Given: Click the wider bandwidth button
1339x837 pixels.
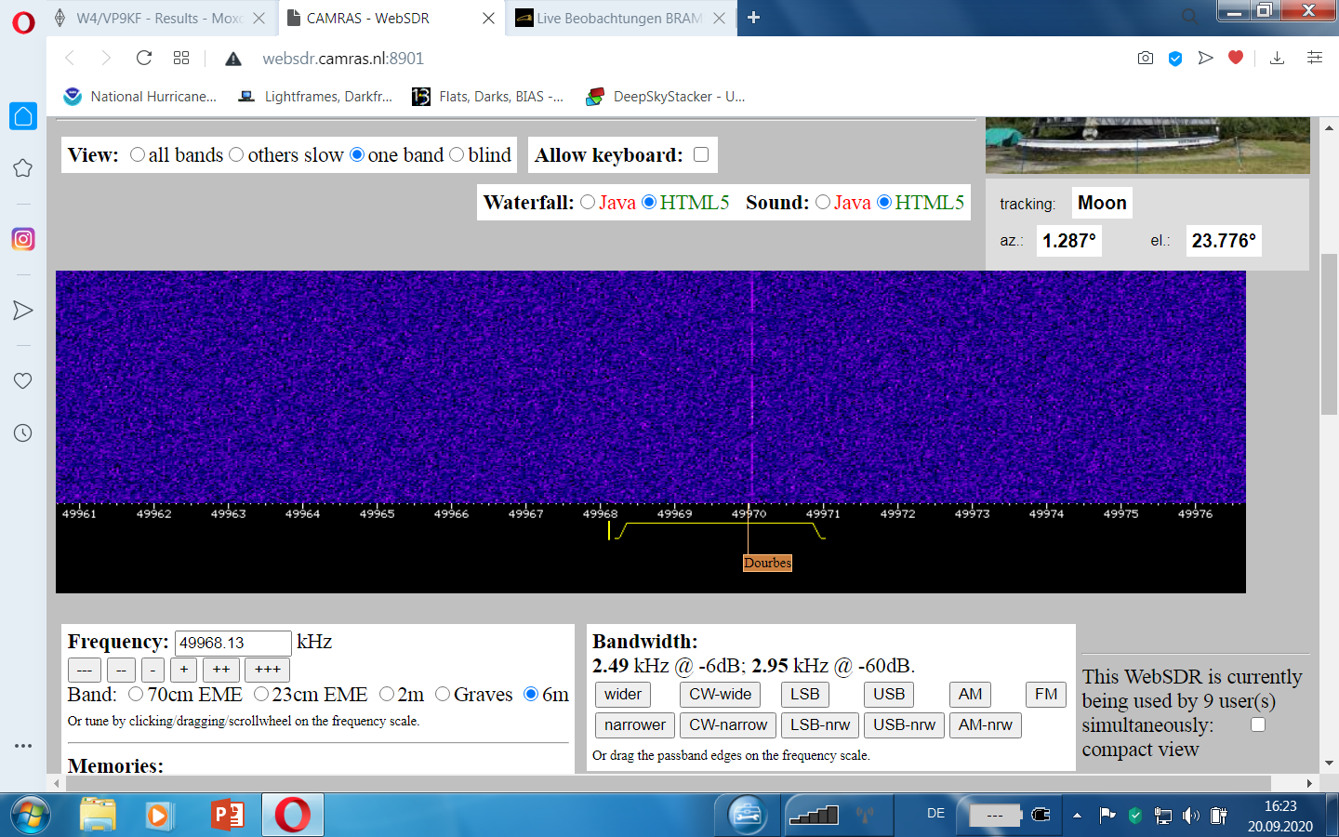Looking at the screenshot, I should [623, 694].
